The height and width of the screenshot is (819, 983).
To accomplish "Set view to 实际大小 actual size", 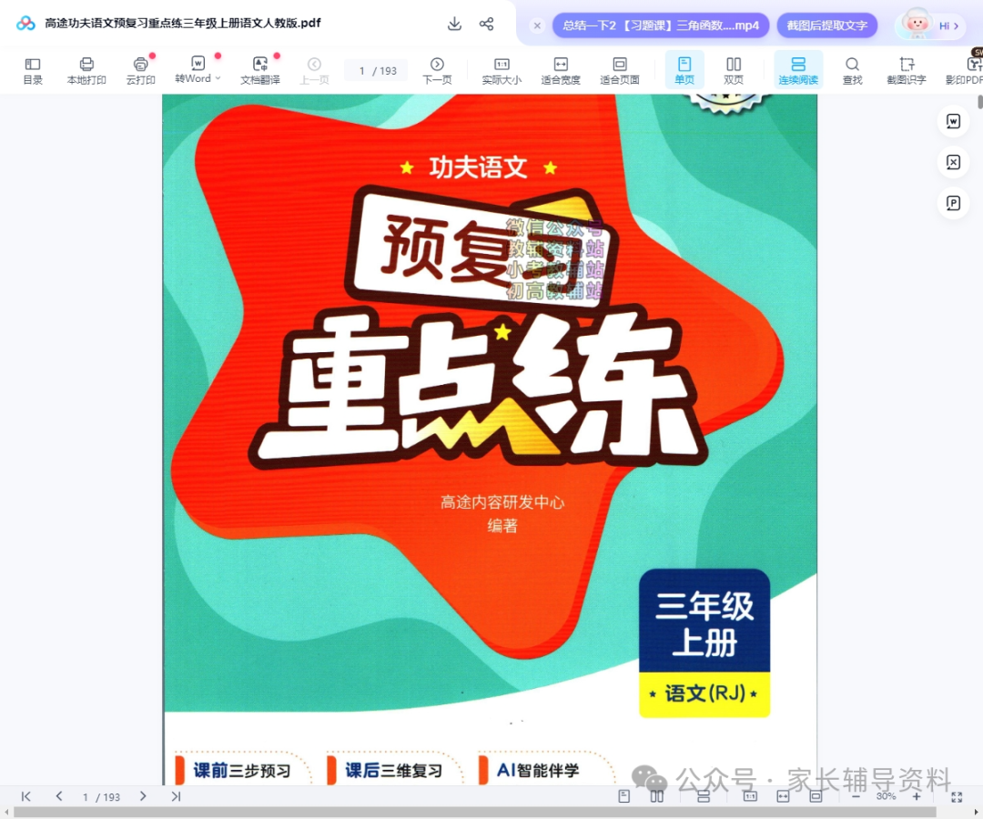I will pos(502,71).
